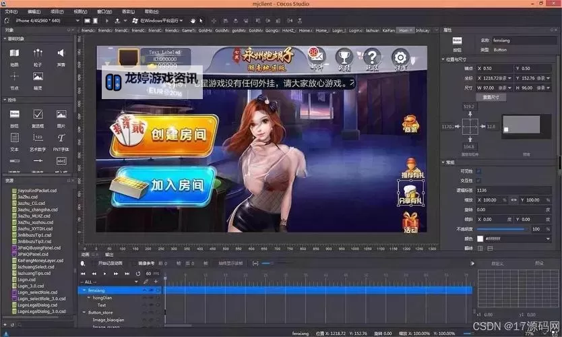Choose the 节点 node object icon
The image size is (562, 337).
point(14,77)
